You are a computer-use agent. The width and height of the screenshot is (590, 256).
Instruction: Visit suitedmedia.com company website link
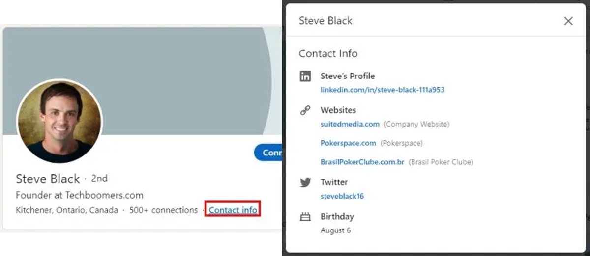[350, 124]
